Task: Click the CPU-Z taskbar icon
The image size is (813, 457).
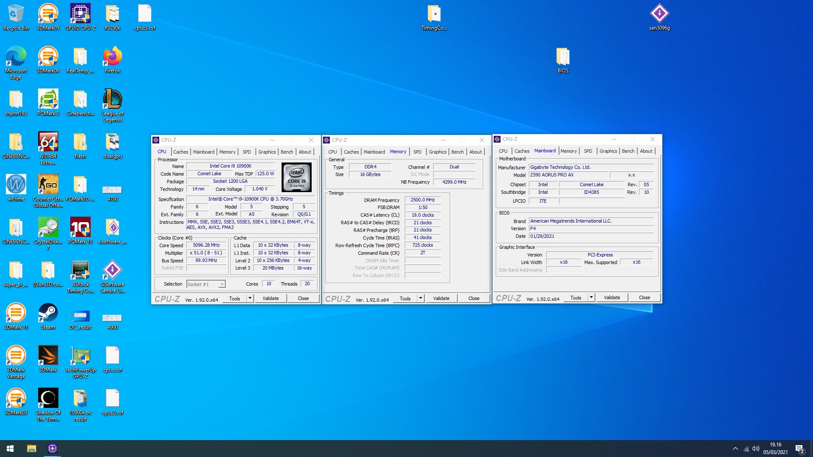Action: (53, 449)
